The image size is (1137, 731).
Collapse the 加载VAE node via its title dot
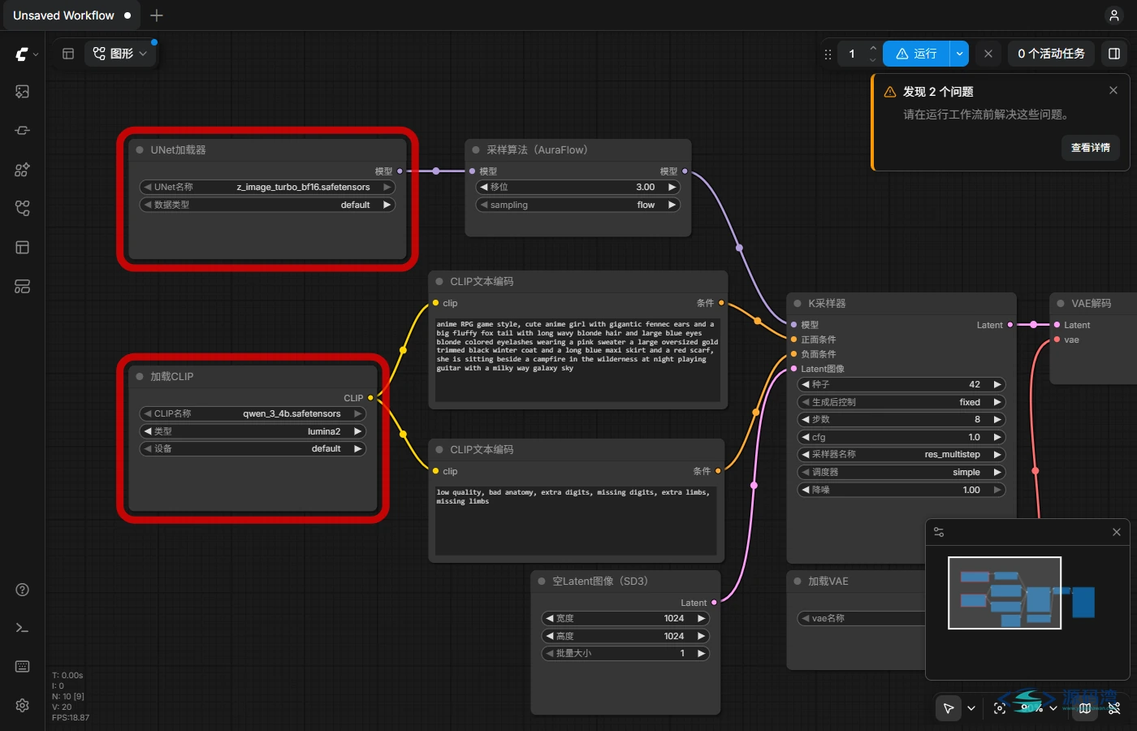(798, 582)
